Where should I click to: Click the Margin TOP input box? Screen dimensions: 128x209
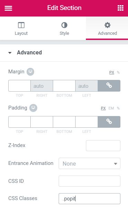click(20, 86)
